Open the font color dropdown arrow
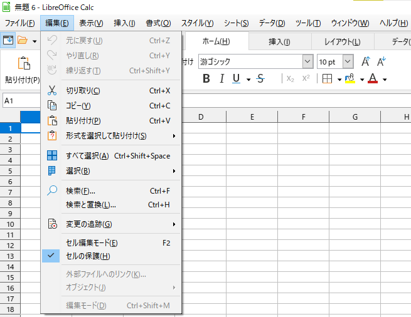The height and width of the screenshot is (317, 411). tap(385, 80)
